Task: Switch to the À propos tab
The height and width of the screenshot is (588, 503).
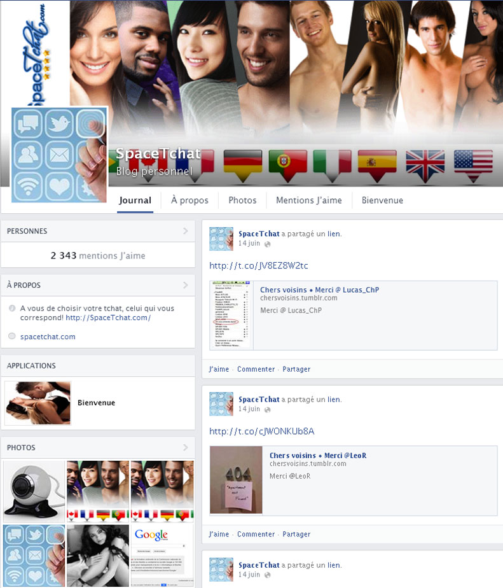Action: [189, 200]
